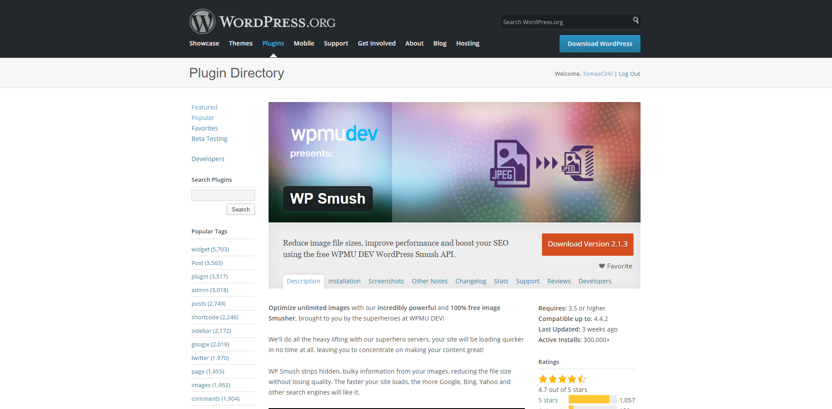
Task: Open the TomasCirkl profile link
Action: pos(598,74)
